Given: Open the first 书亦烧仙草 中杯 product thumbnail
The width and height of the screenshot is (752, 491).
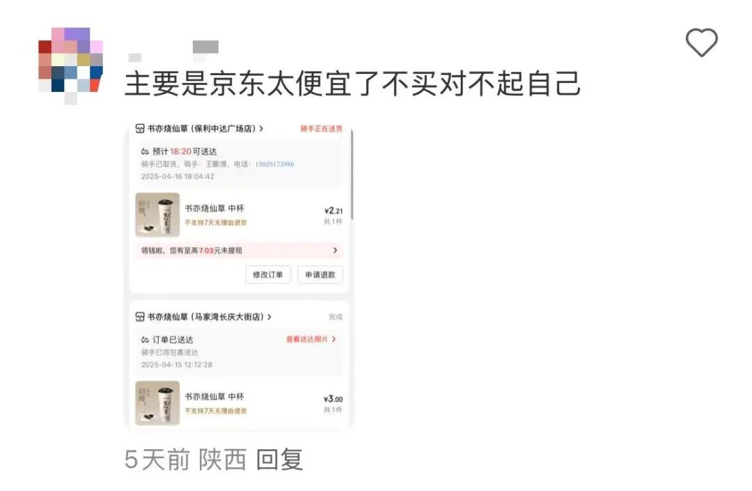Looking at the screenshot, I should 157,215.
